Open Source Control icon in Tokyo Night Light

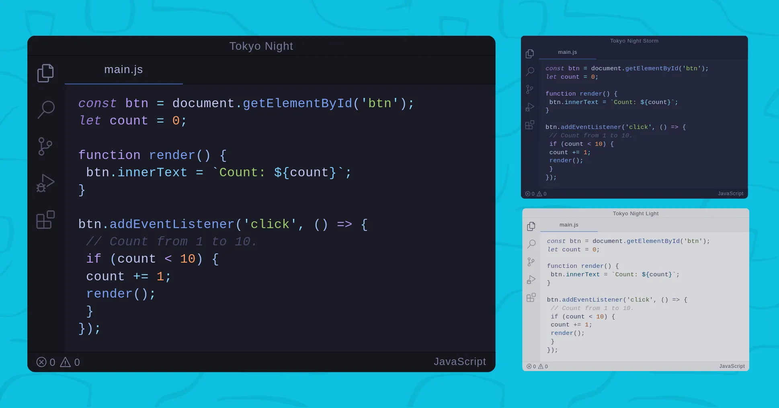tap(531, 262)
